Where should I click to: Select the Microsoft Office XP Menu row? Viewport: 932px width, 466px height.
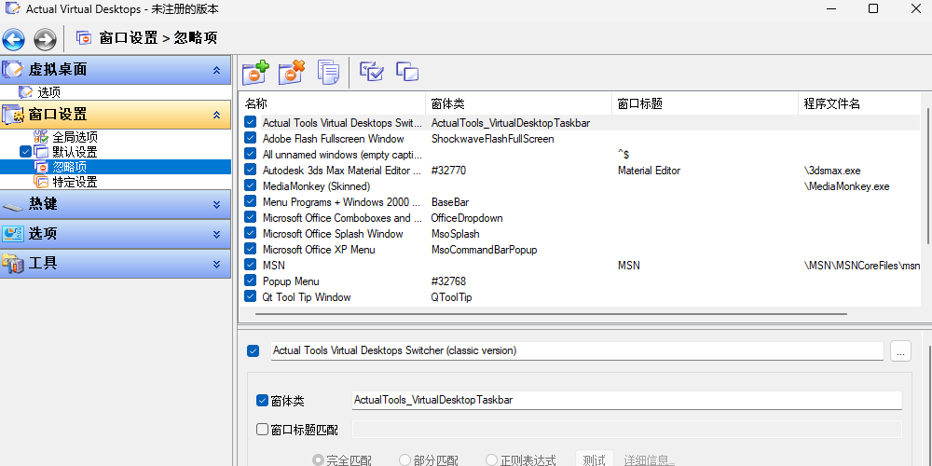tap(580, 250)
